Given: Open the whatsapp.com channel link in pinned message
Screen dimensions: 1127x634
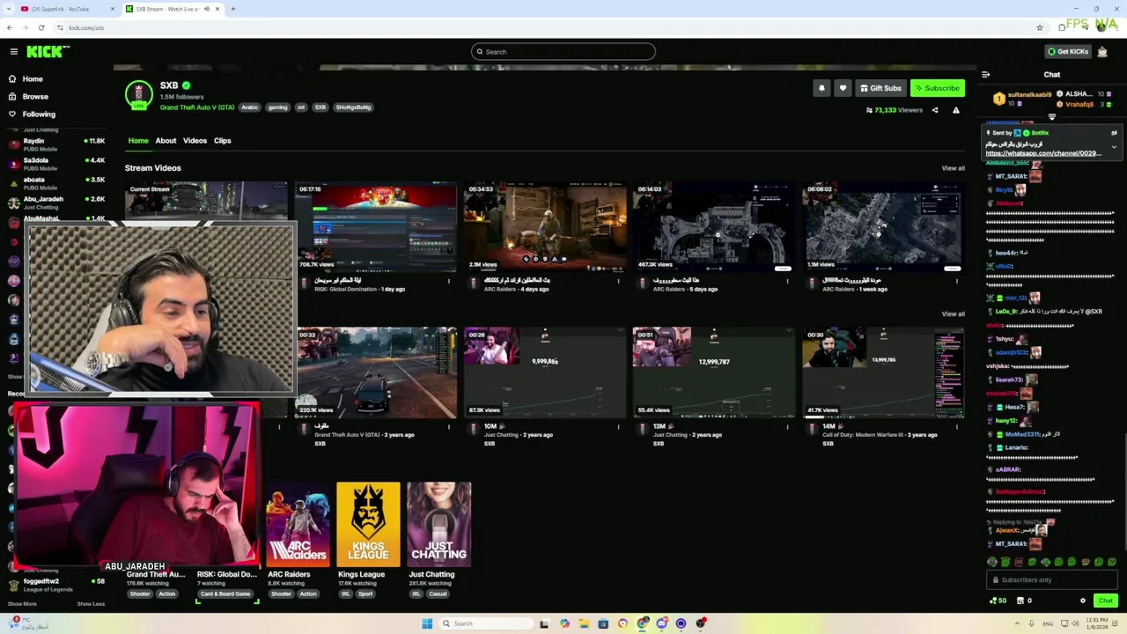Looking at the screenshot, I should pyautogui.click(x=1043, y=153).
